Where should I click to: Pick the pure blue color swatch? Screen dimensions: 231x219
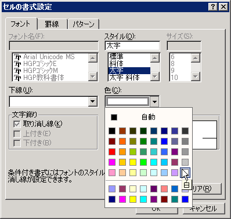tap(164, 141)
